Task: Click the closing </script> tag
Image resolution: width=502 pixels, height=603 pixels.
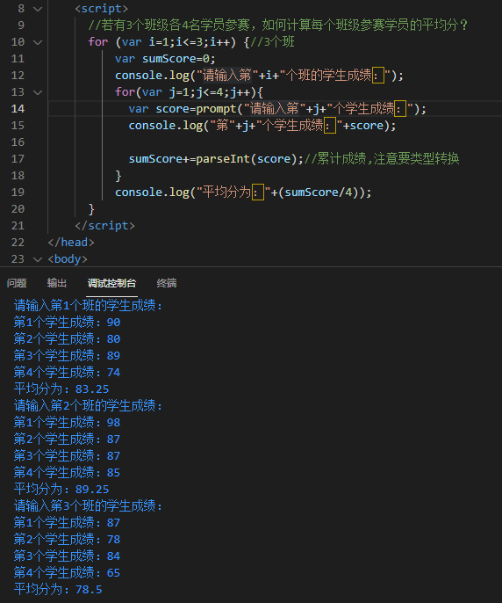Action: pos(104,226)
